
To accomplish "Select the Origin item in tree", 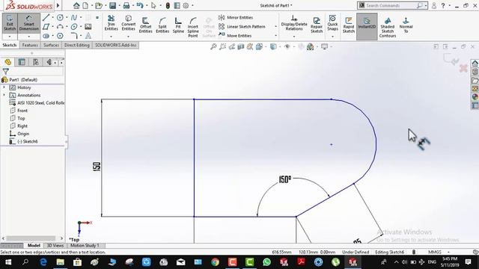I will click(19, 134).
